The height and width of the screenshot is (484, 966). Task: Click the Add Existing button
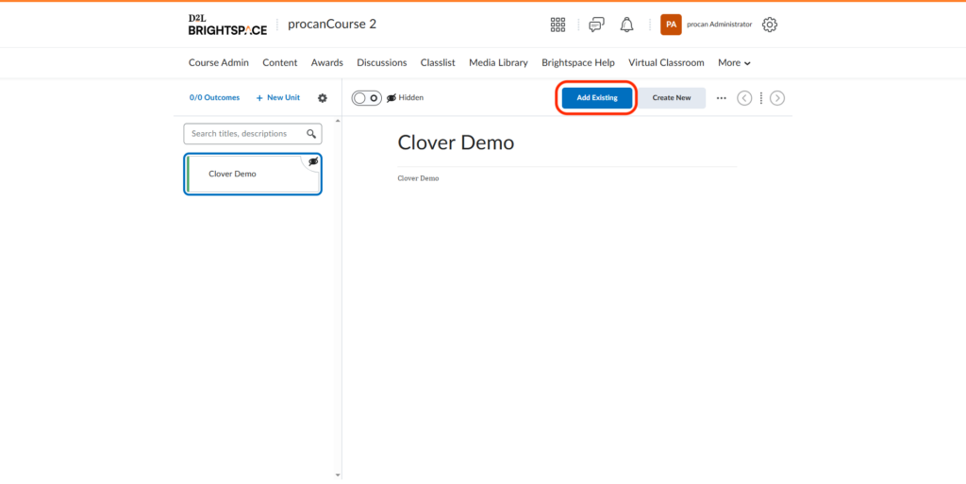click(x=597, y=98)
